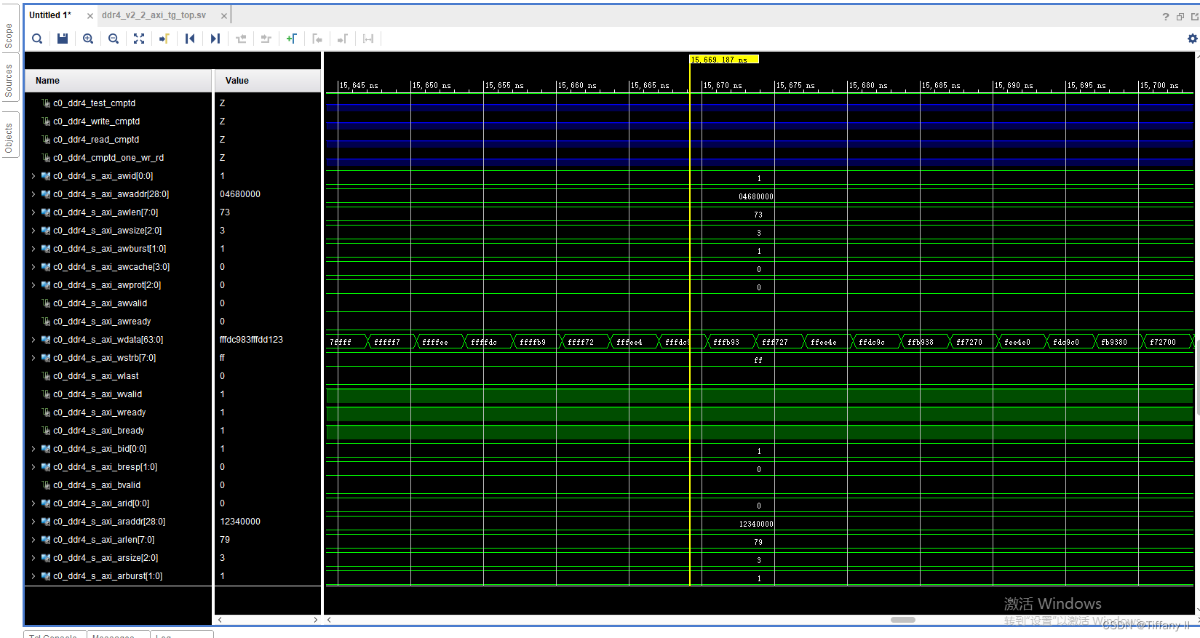The width and height of the screenshot is (1200, 638).
Task: Go to previous transition
Action: coord(241,39)
